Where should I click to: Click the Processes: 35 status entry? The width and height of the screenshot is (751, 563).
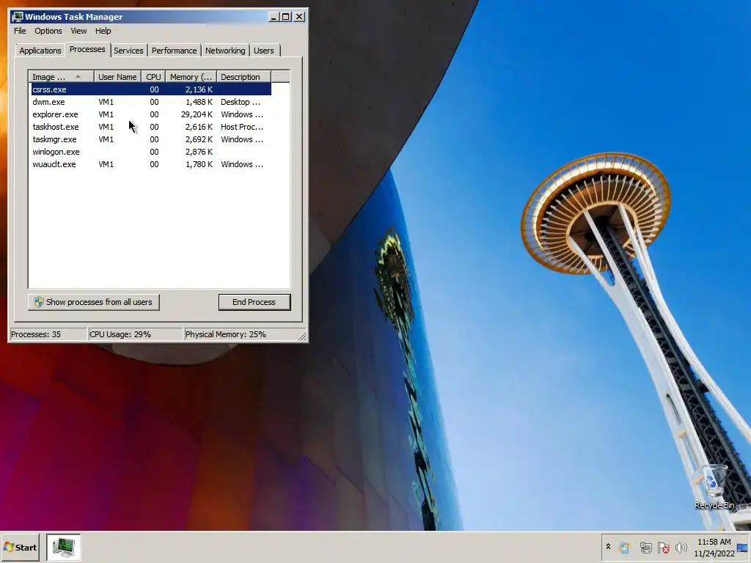pyautogui.click(x=48, y=334)
